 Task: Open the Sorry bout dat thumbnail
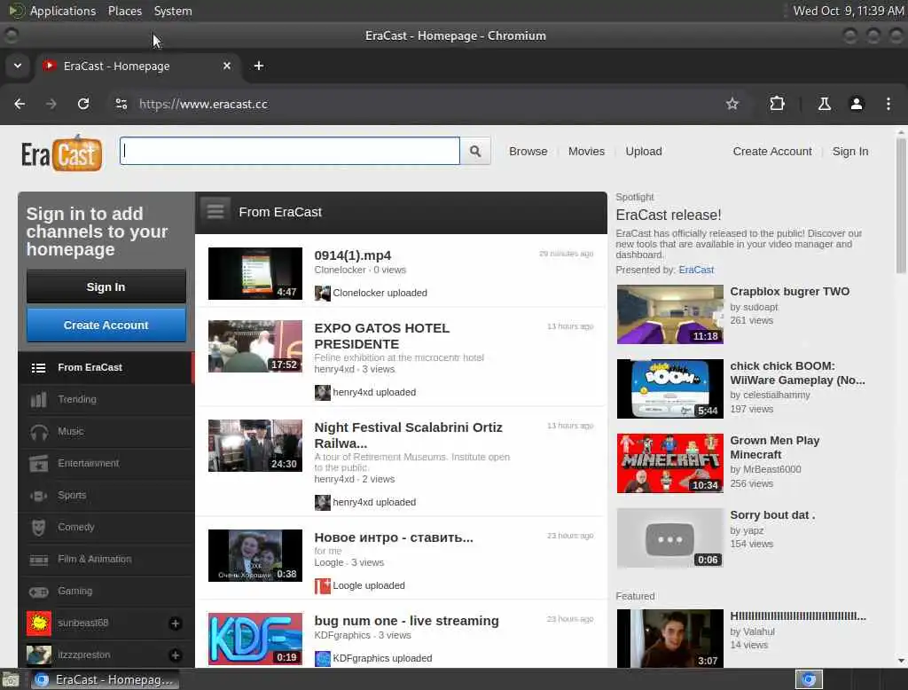[x=670, y=538]
